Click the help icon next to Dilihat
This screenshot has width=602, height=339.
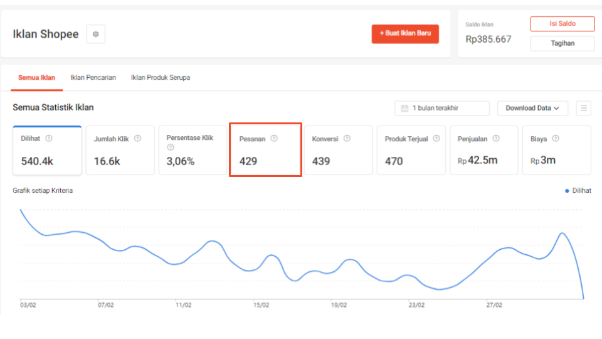(x=49, y=138)
